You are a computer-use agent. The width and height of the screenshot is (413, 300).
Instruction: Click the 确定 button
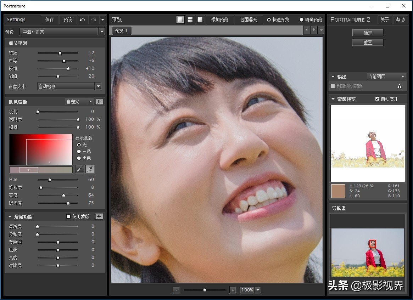coord(368,33)
